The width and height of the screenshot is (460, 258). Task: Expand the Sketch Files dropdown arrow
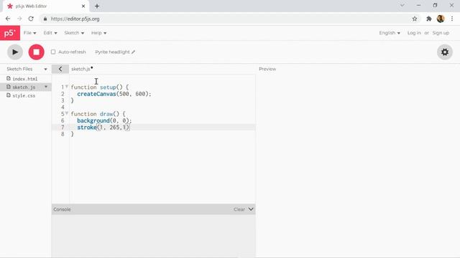(x=45, y=69)
